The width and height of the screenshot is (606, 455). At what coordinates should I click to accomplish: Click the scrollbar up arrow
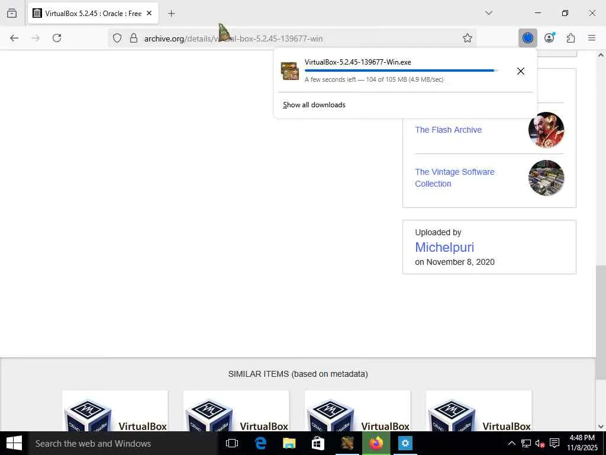(x=601, y=55)
